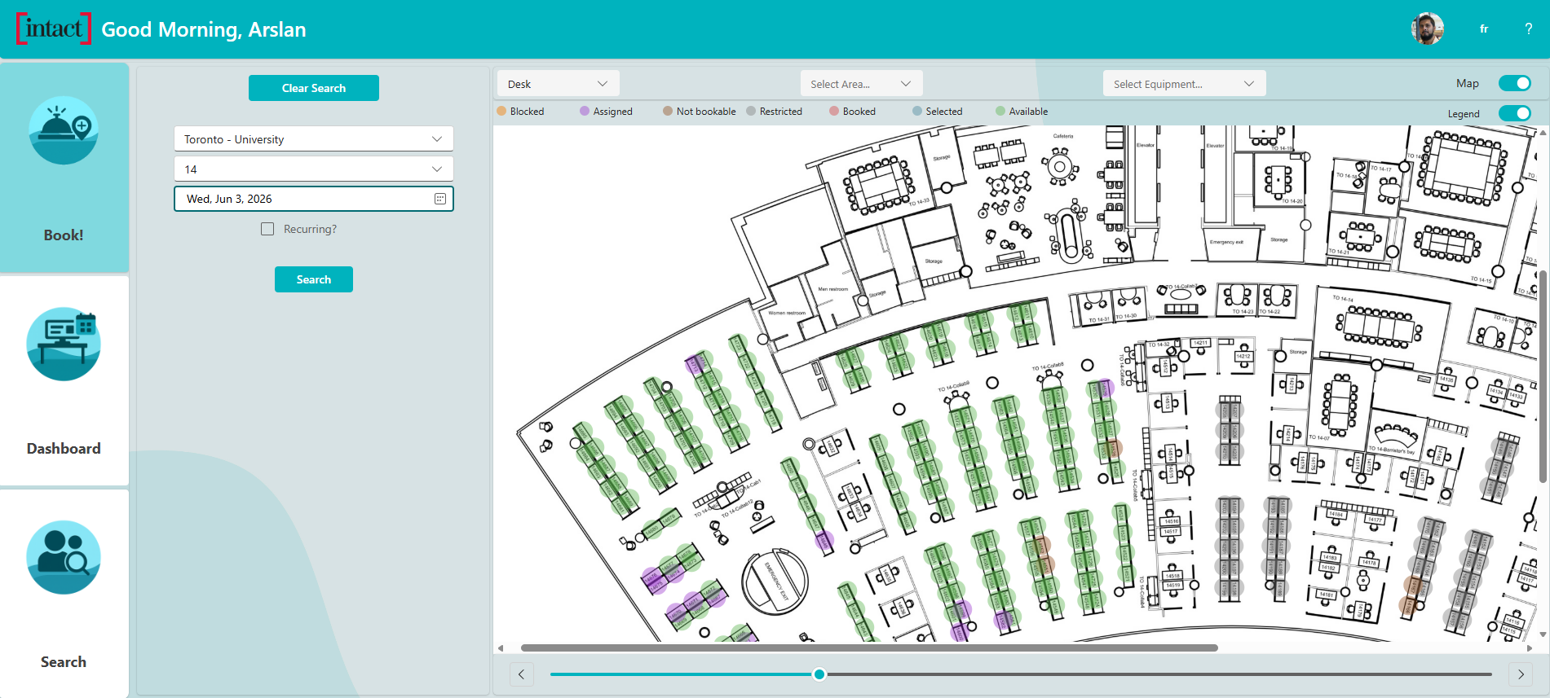Click the Available legend entry
The height and width of the screenshot is (698, 1550).
click(1022, 111)
